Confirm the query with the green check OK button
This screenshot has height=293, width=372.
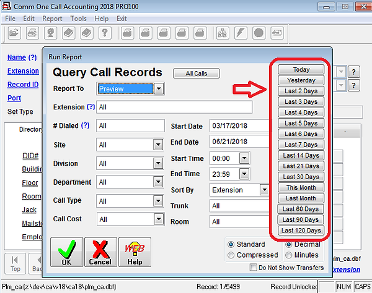click(x=67, y=252)
